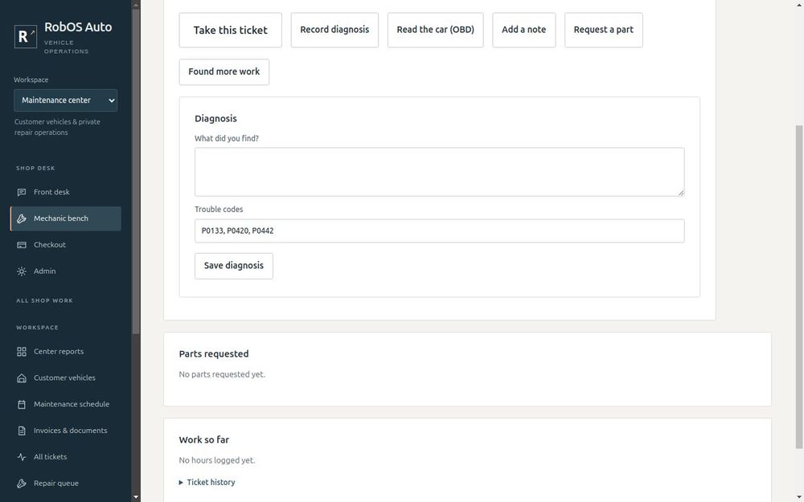Open the All tickets pulse icon
Viewport: 804px width, 502px height.
point(22,457)
